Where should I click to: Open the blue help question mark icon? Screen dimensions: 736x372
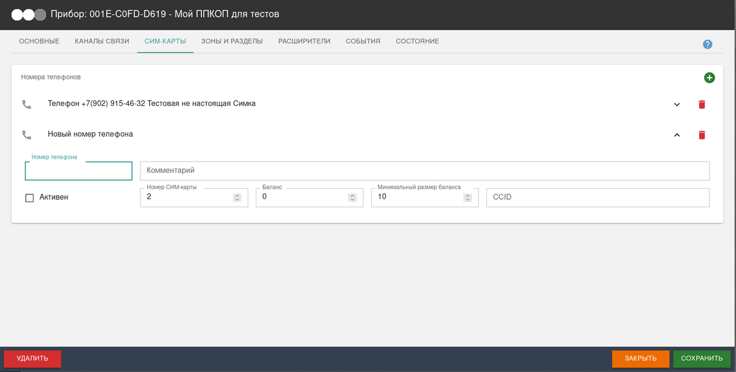coord(707,44)
